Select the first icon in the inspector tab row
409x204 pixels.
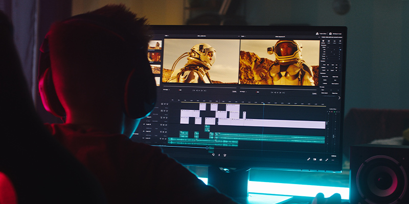[323, 41]
